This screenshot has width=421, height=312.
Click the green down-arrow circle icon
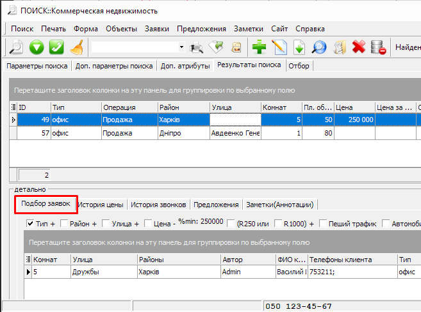pos(37,47)
